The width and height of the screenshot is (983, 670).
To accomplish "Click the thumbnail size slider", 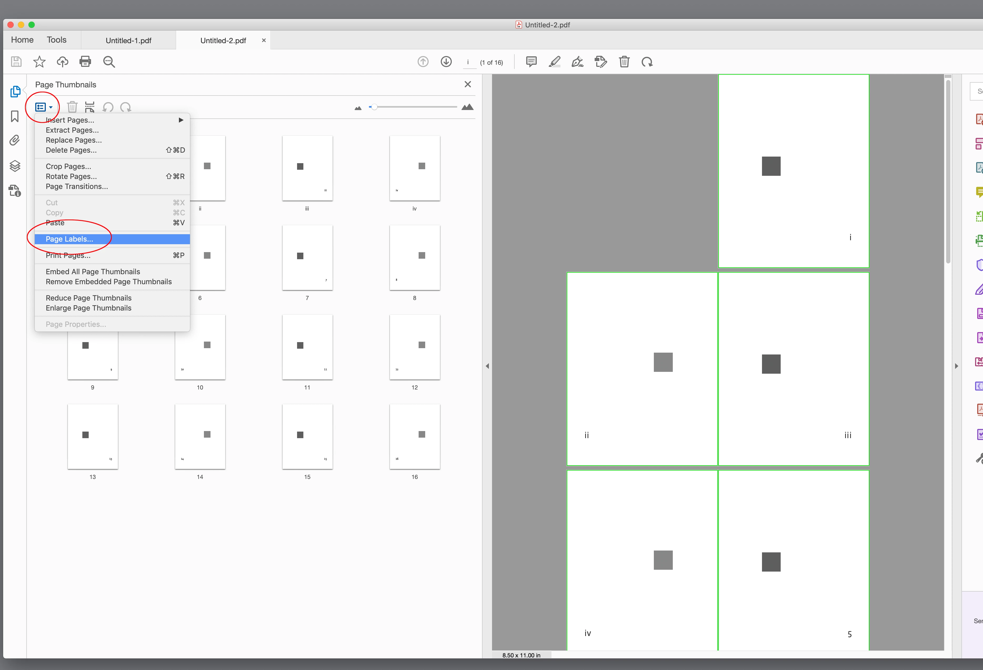I will coord(374,107).
